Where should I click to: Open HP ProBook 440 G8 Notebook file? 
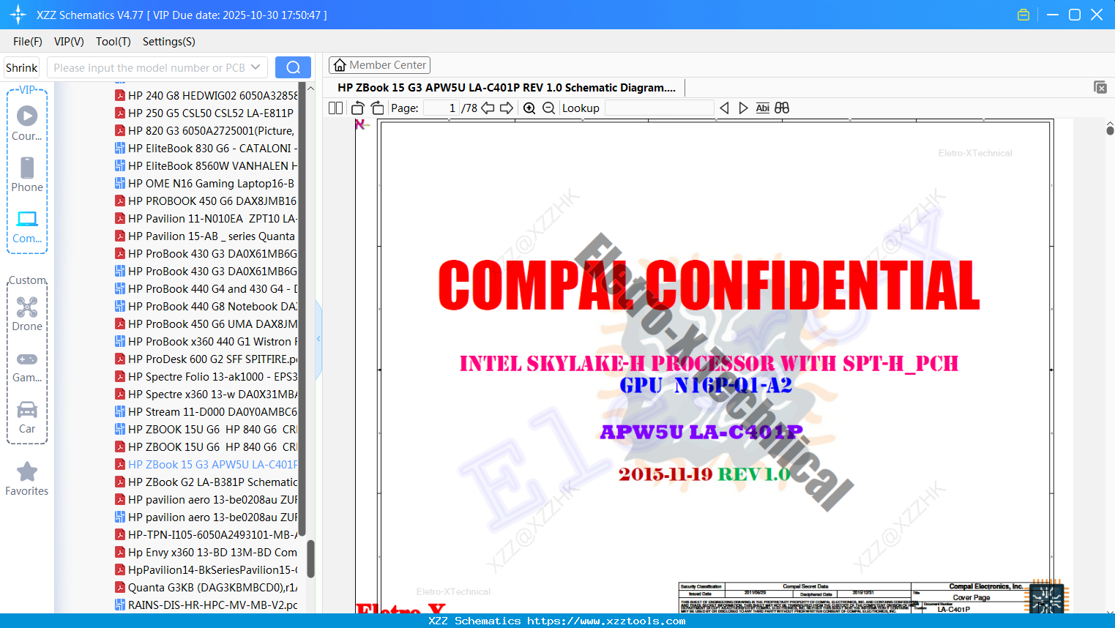point(206,306)
